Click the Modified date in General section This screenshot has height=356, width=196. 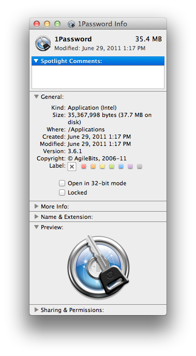(99, 144)
